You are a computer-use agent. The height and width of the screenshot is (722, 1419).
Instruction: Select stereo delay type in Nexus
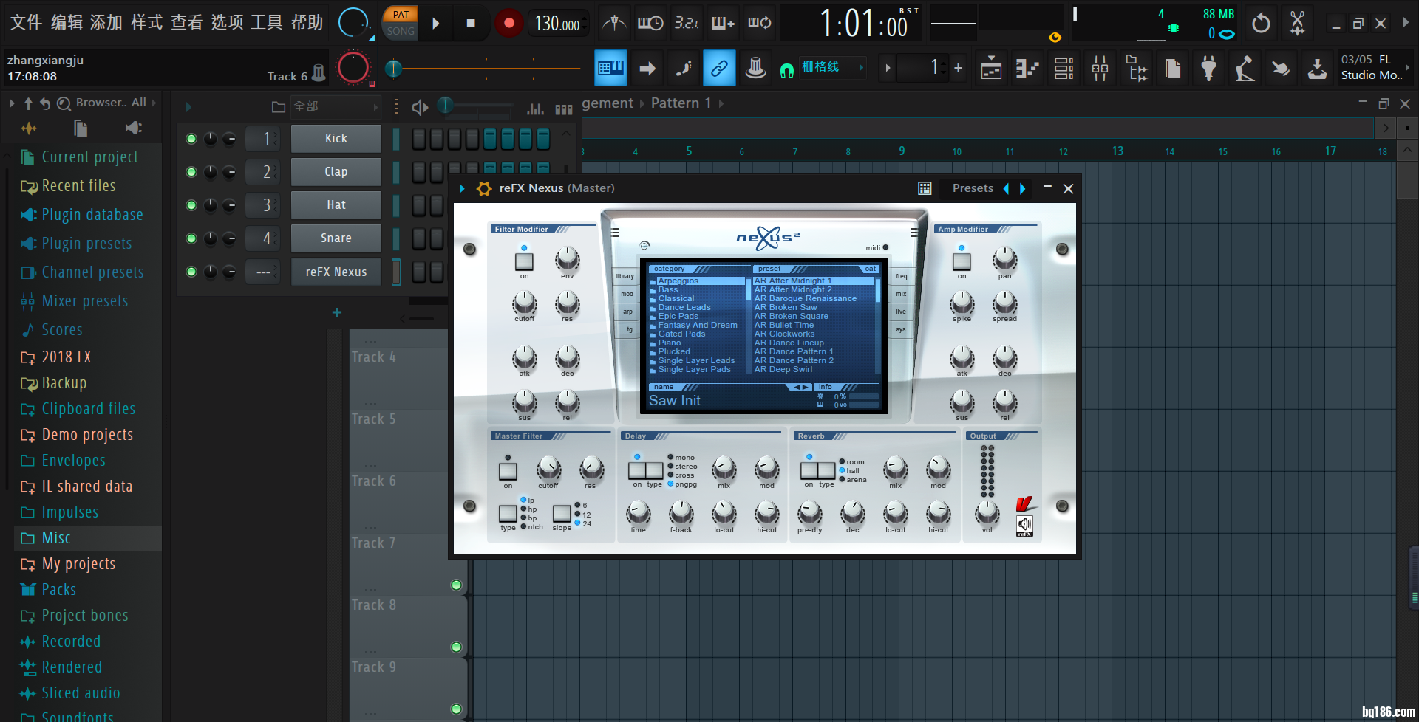[x=670, y=466]
